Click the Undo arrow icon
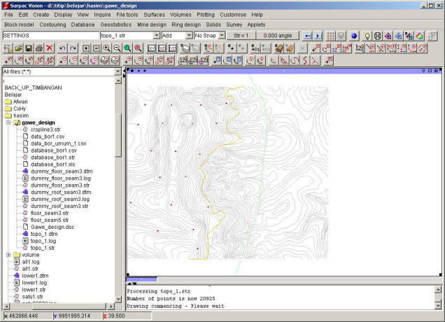This screenshot has width=445, height=322. pos(62,48)
